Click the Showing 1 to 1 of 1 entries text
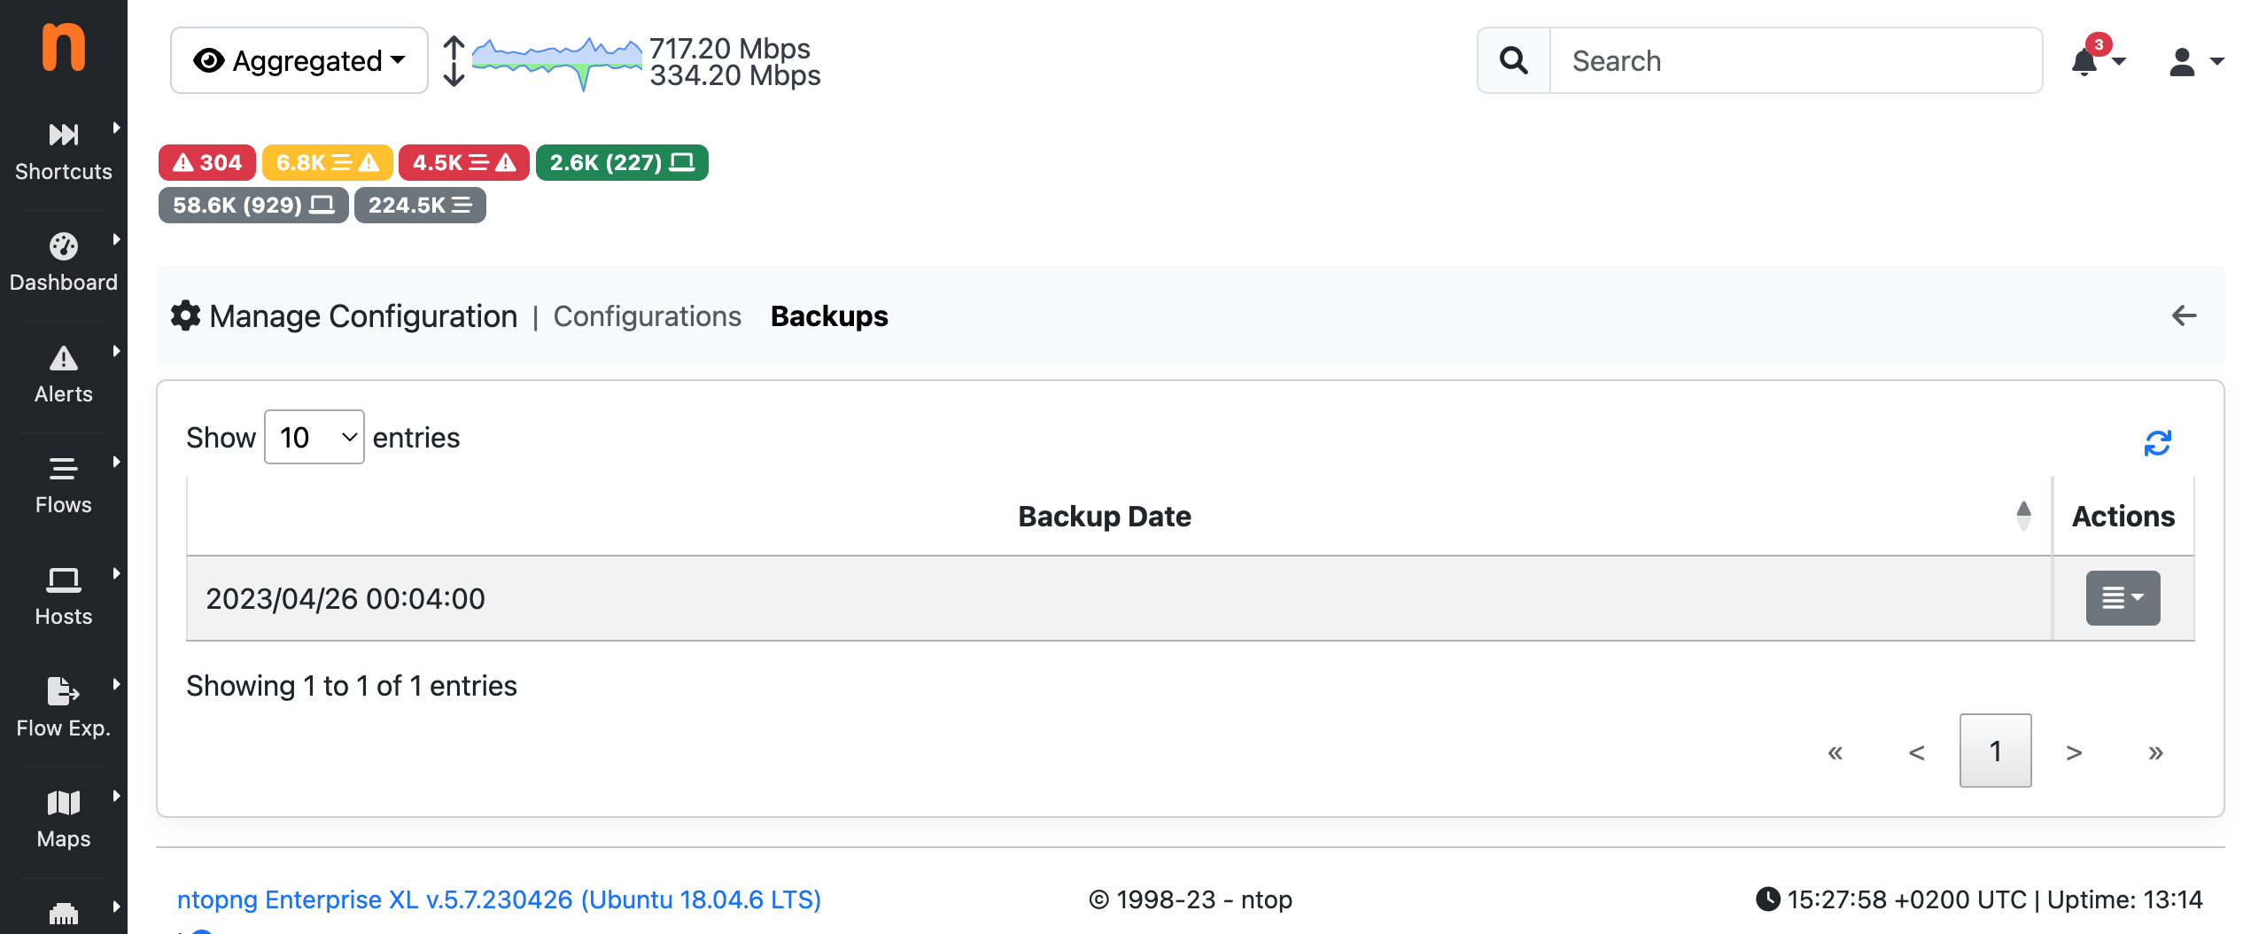The image size is (2243, 934). pos(352,685)
